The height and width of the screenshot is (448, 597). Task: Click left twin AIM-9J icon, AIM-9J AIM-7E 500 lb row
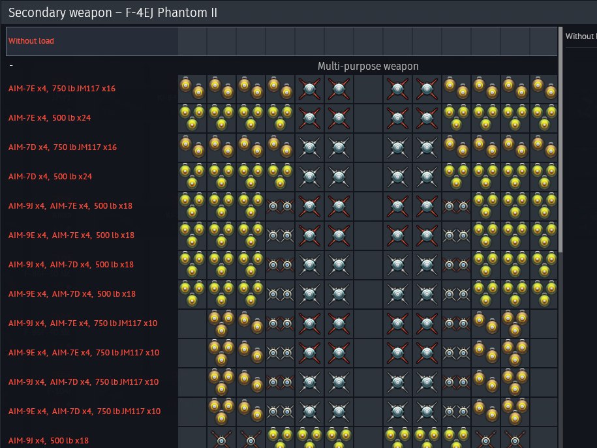(280, 206)
